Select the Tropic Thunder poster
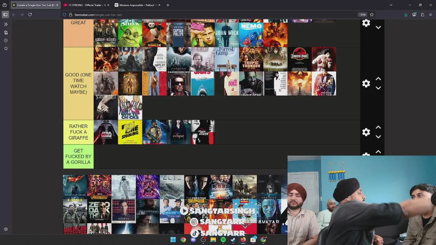 click(251, 59)
